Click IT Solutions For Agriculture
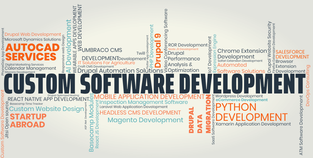This screenshot has height=158, width=313. [106, 63]
